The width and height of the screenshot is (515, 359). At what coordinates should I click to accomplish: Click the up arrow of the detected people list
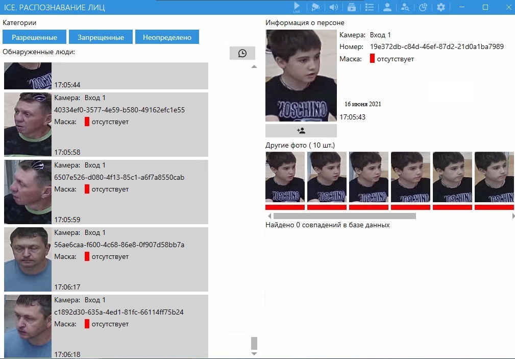point(254,67)
